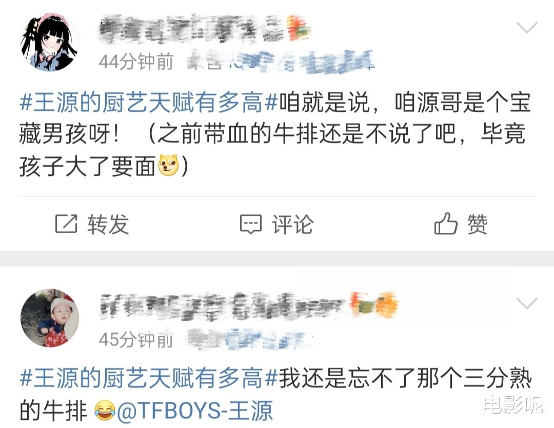This screenshot has width=554, height=428.
Task: Open the anime girl avatar profile
Action: pyautogui.click(x=49, y=43)
